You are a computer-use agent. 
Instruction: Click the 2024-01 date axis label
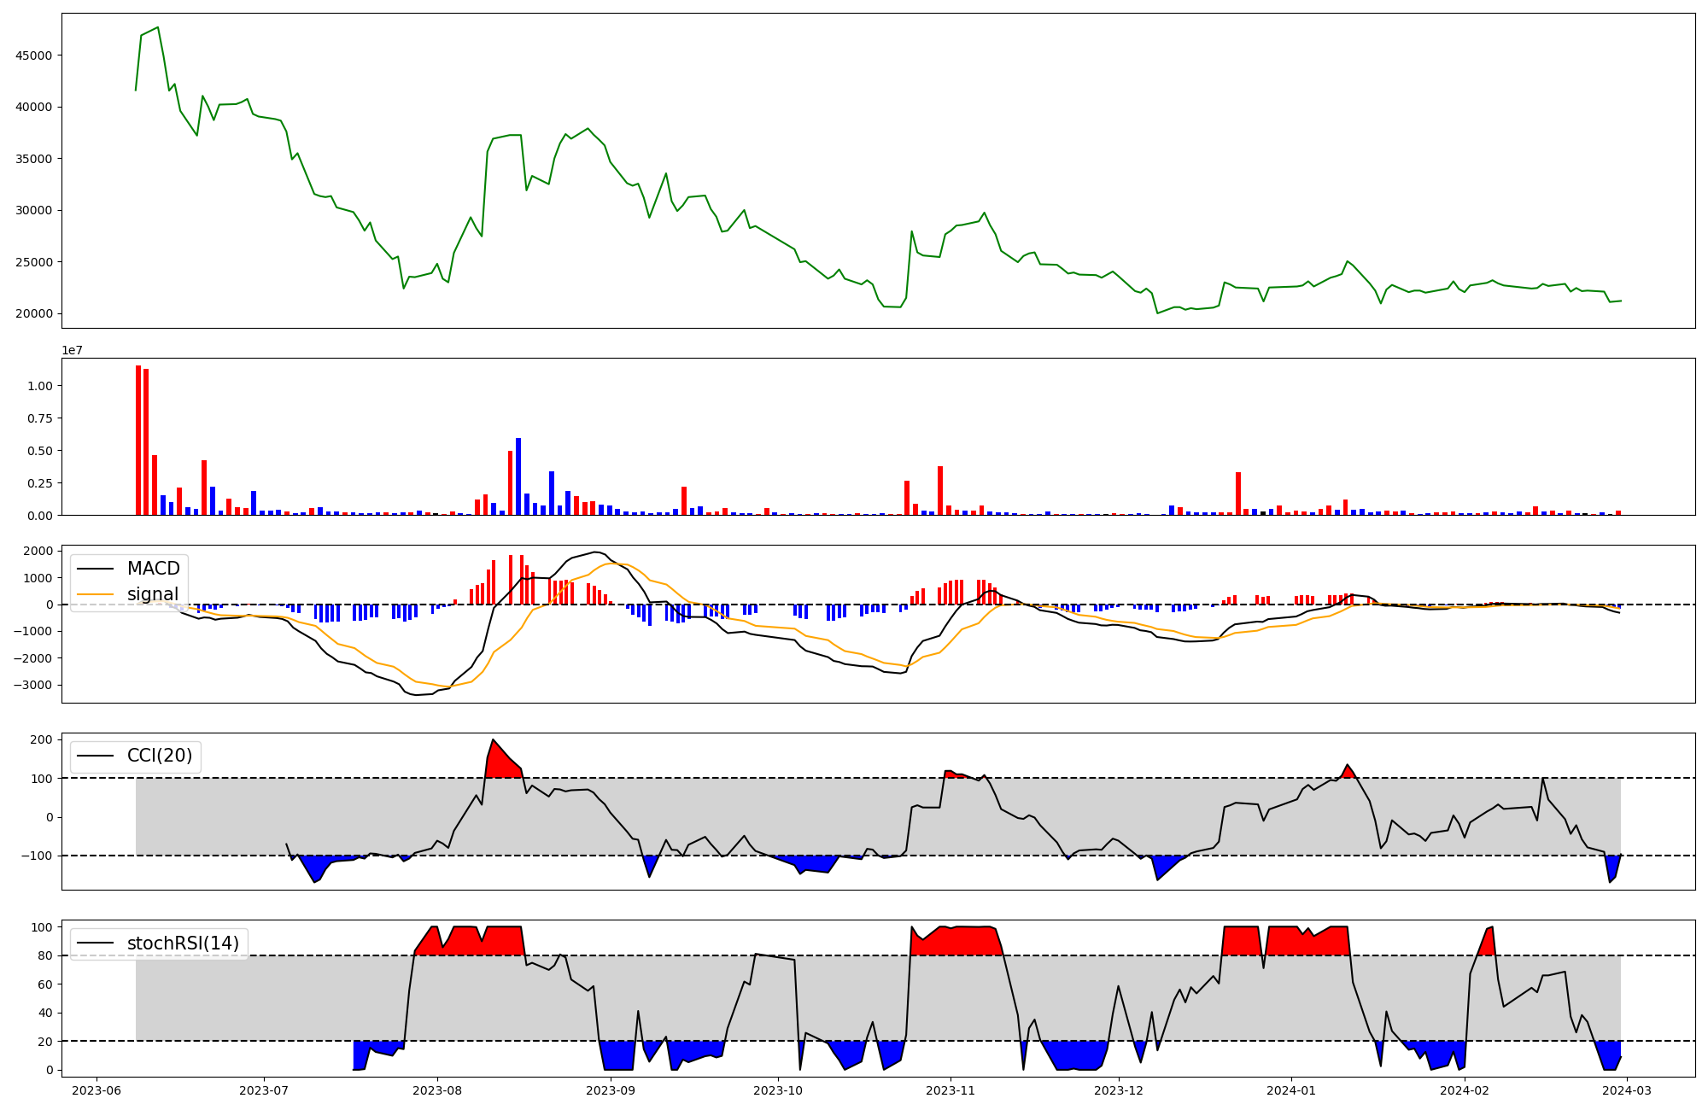coord(1290,1090)
